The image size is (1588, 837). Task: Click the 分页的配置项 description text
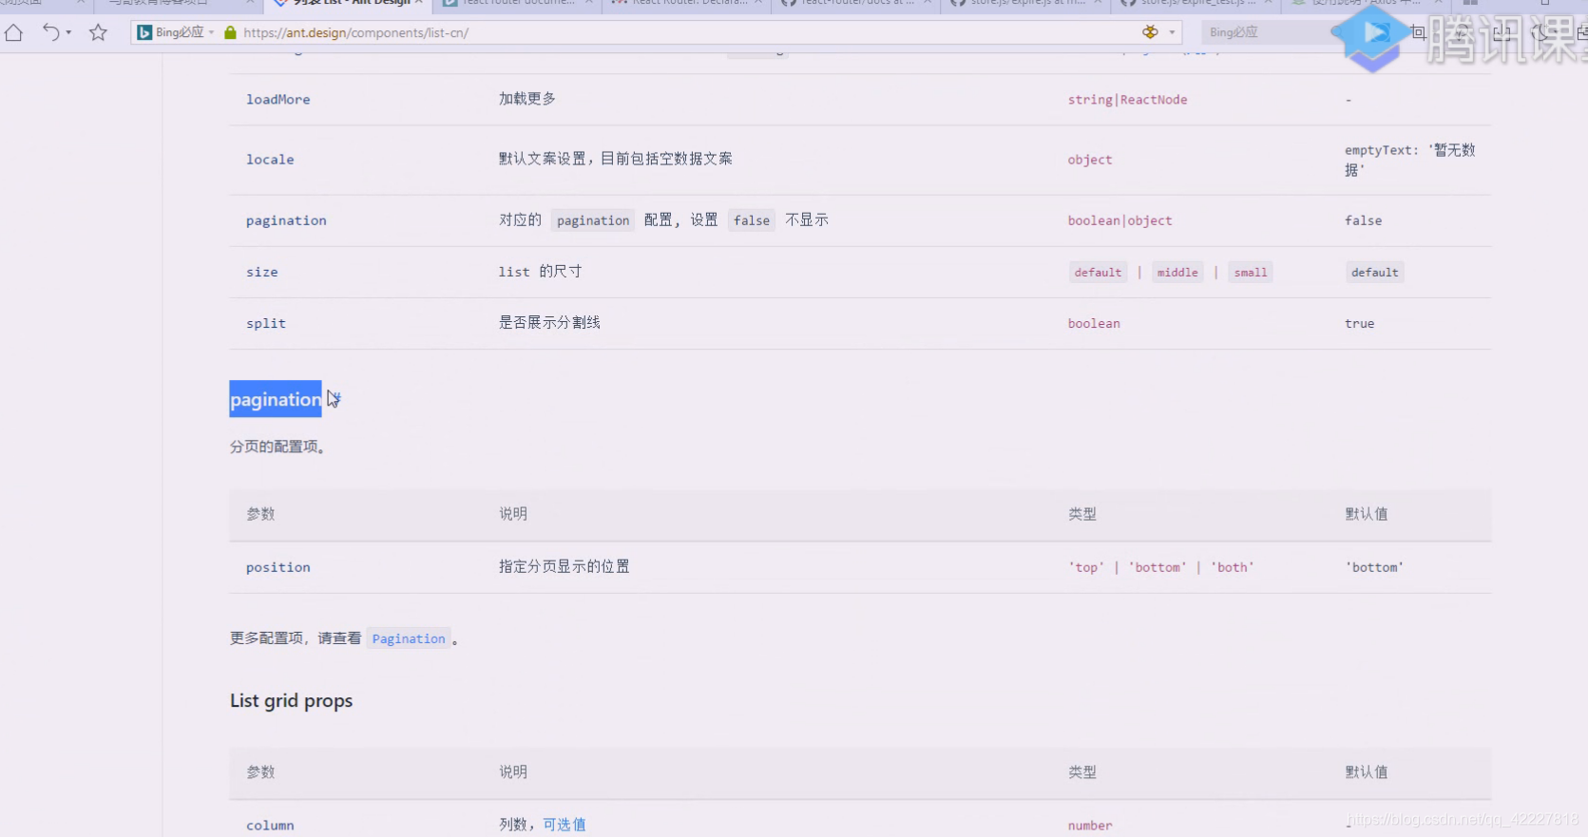278,447
